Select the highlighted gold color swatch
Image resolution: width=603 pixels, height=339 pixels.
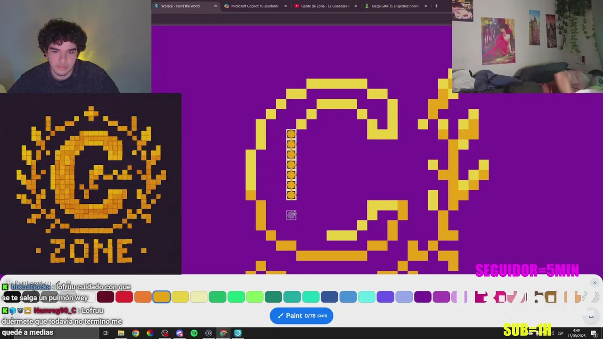(162, 297)
